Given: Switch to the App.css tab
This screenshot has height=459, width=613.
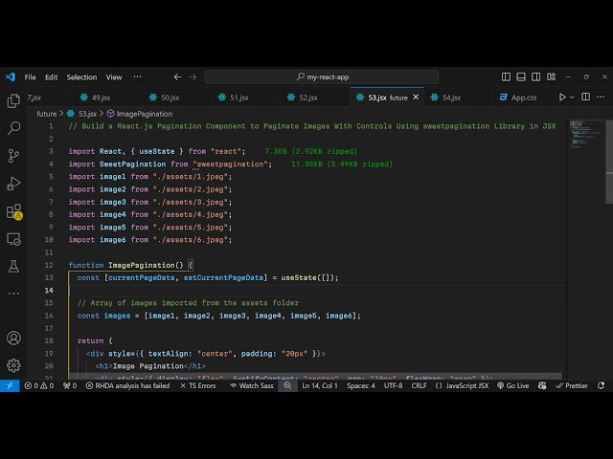Looking at the screenshot, I should point(523,98).
